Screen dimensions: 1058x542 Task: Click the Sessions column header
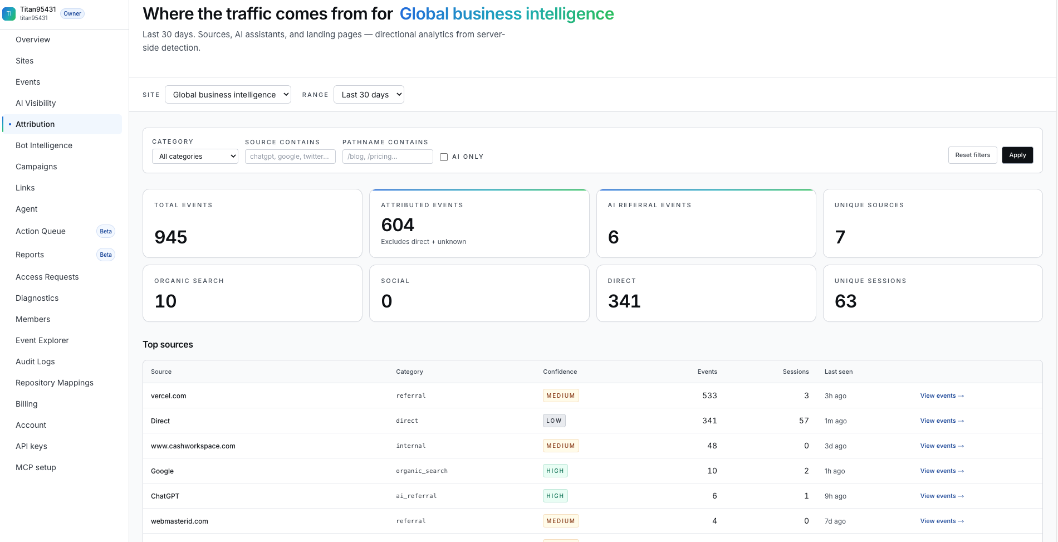click(x=796, y=372)
